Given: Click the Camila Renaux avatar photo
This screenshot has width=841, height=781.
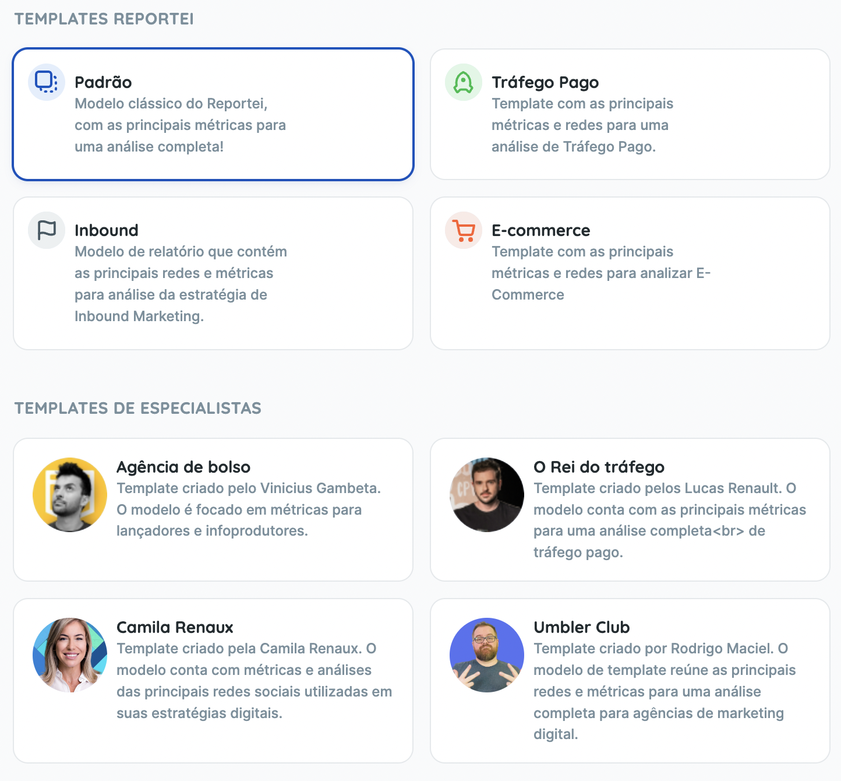Looking at the screenshot, I should tap(70, 655).
